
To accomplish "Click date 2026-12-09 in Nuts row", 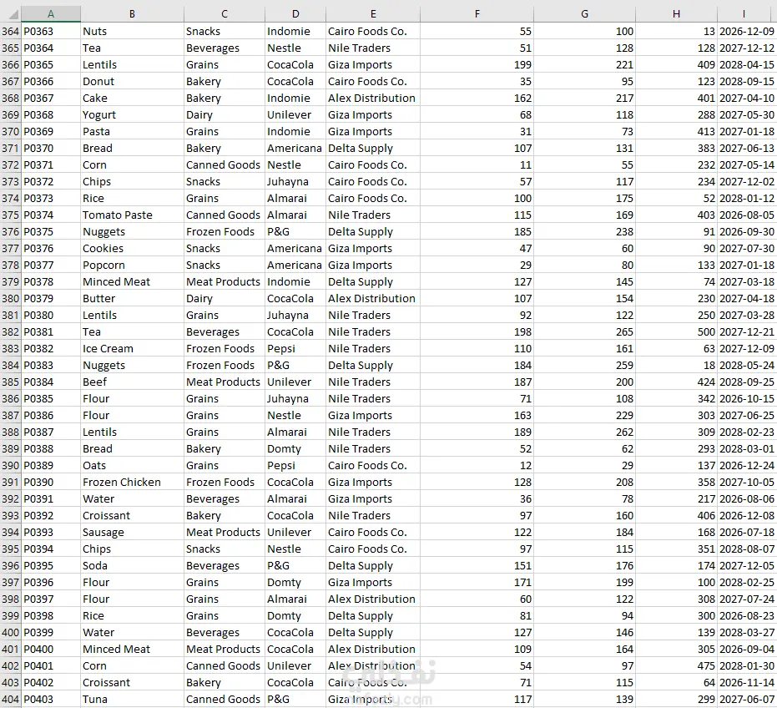I will coord(747,31).
